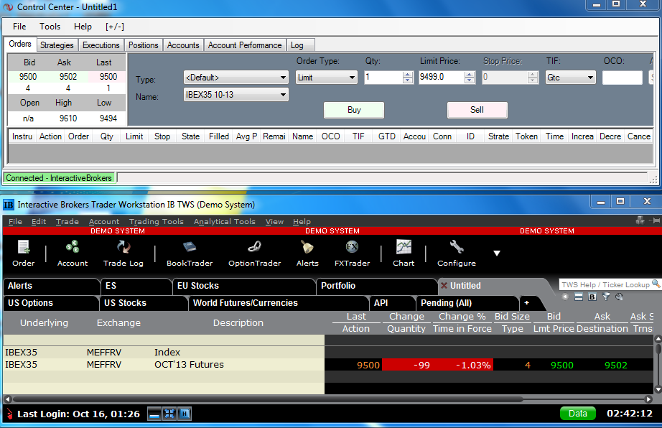Decrease Qty with the down spinner
Viewport: 662px width, 428px height.
point(407,80)
